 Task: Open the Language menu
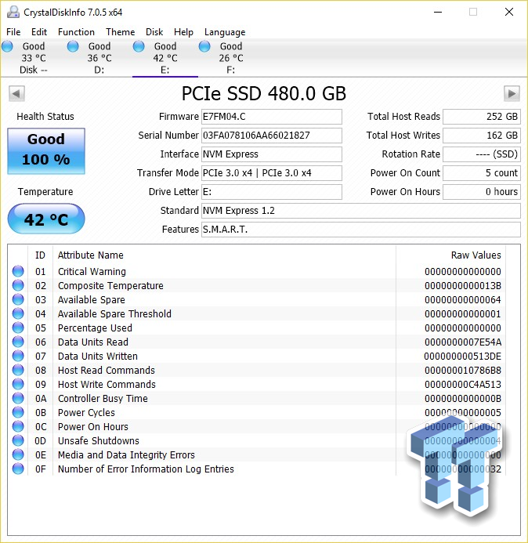225,32
